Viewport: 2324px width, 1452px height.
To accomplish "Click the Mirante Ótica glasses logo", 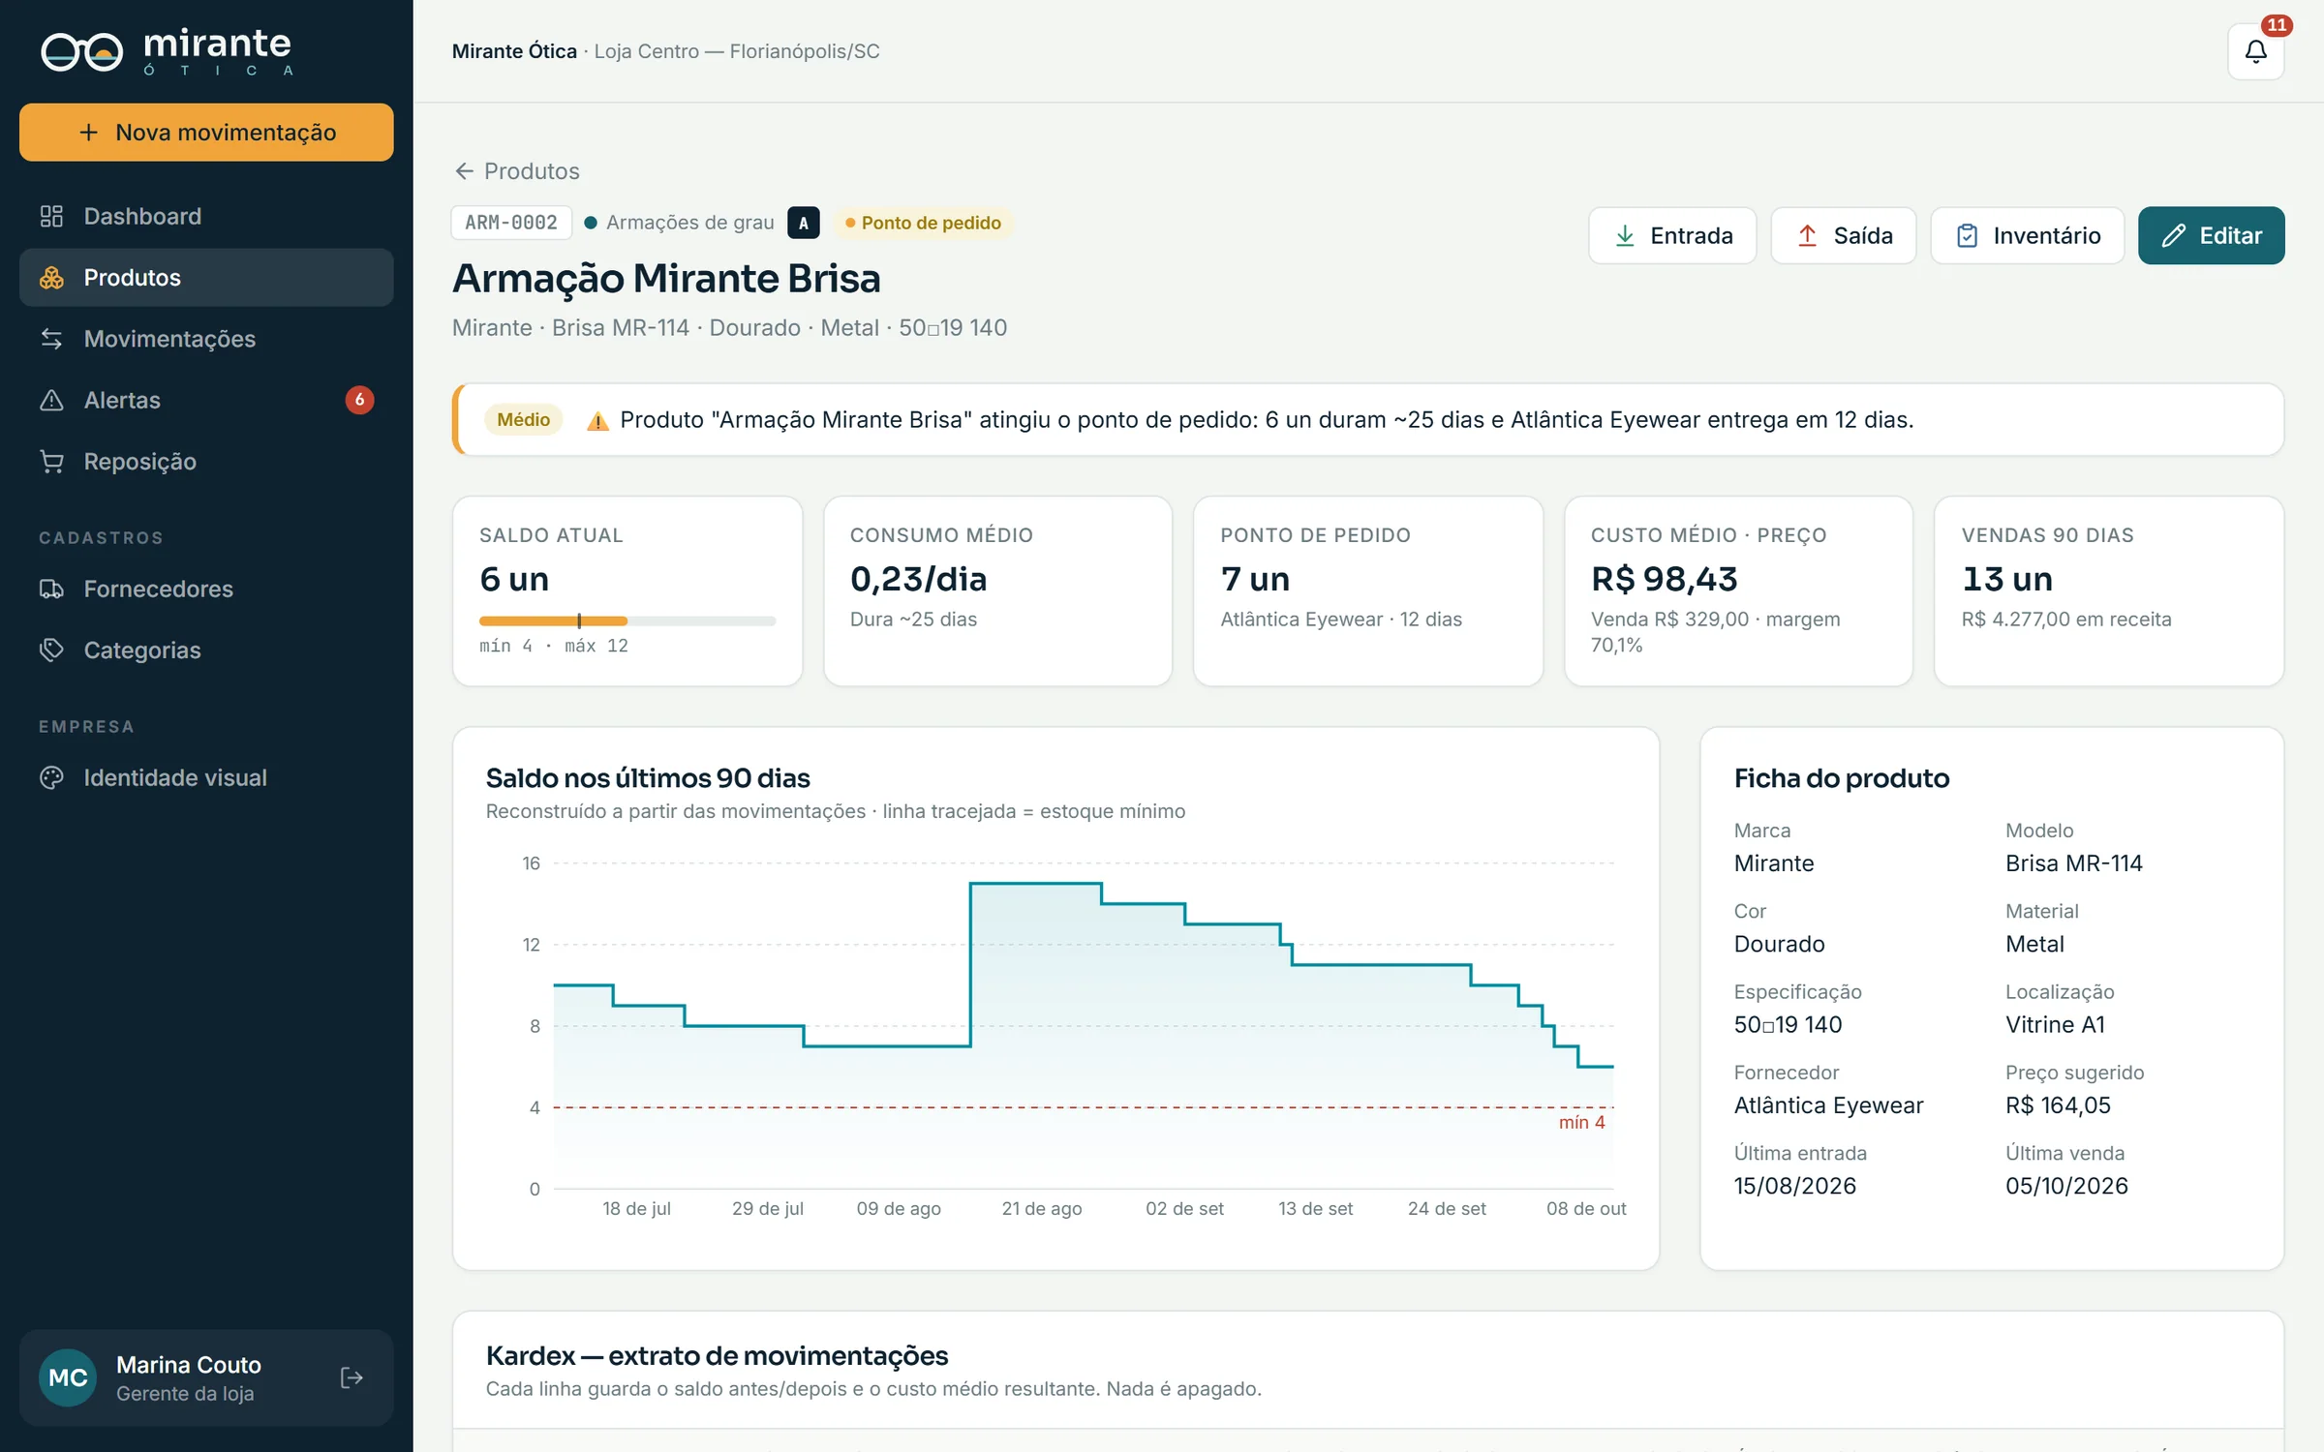I will pyautogui.click(x=82, y=51).
